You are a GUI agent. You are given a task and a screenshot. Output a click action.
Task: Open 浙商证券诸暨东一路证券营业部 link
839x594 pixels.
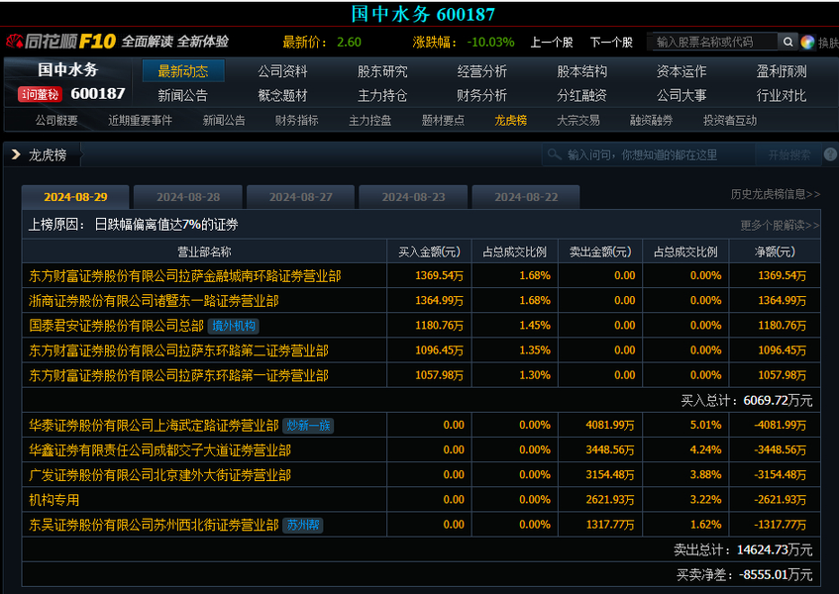coord(154,301)
